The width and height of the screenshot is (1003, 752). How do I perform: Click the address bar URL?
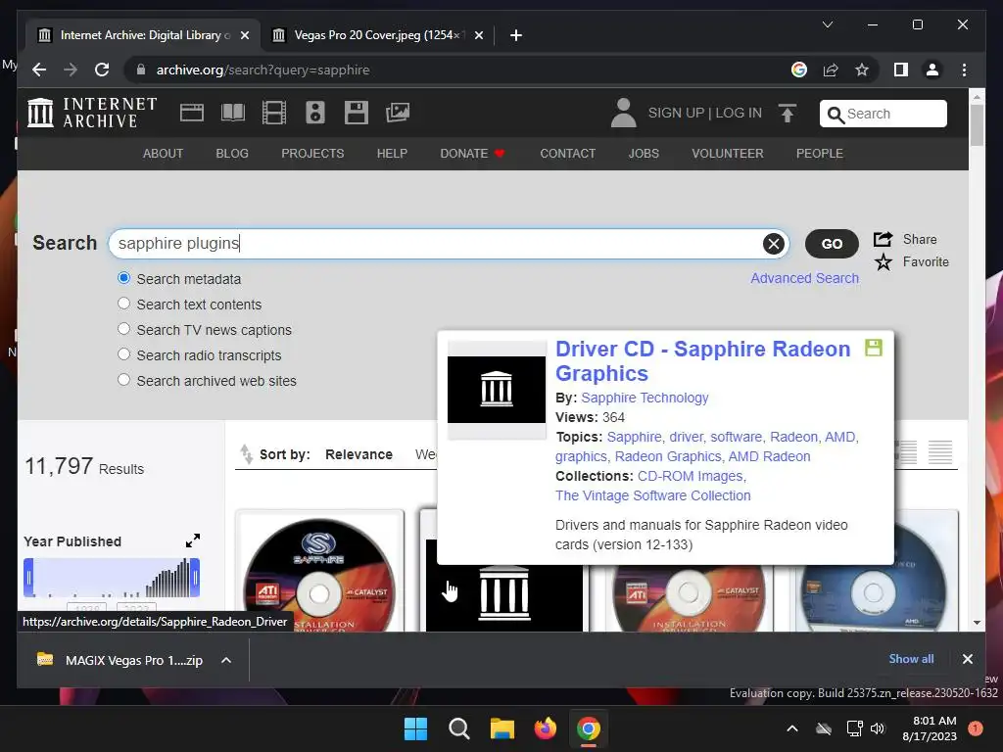click(263, 70)
